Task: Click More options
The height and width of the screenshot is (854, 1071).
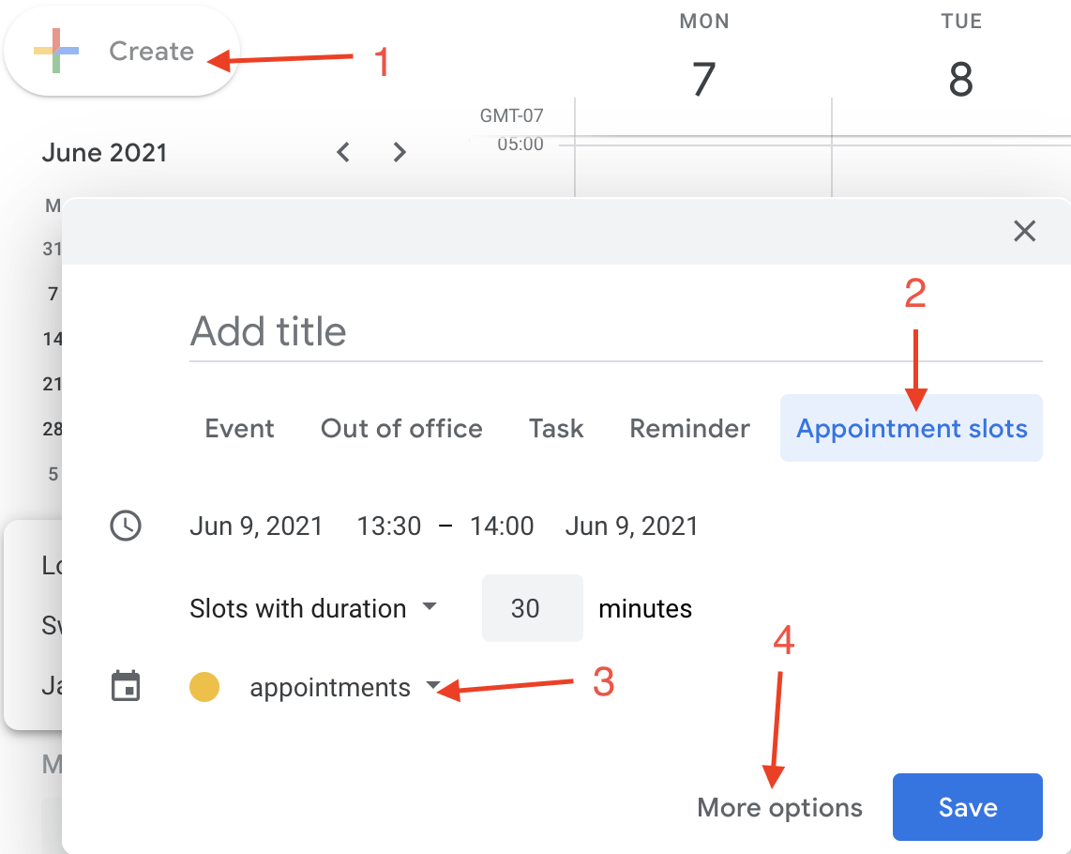Action: coord(779,808)
